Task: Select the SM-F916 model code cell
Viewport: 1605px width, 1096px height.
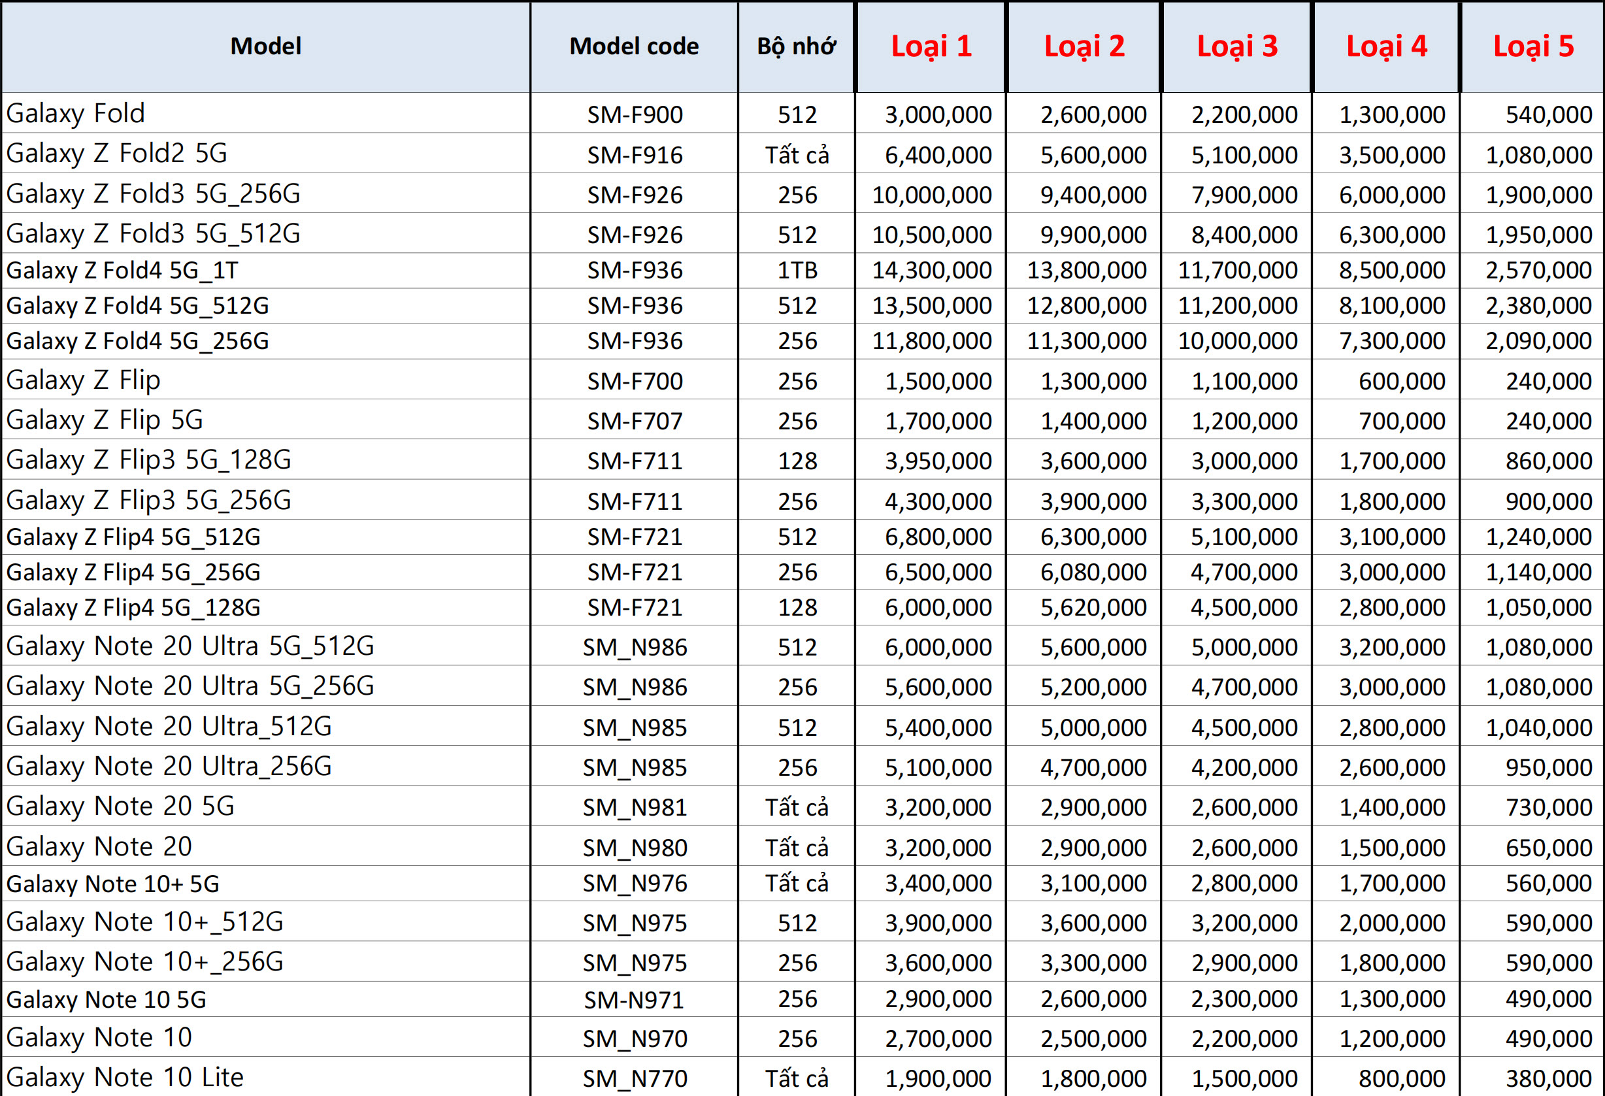Action: click(634, 155)
